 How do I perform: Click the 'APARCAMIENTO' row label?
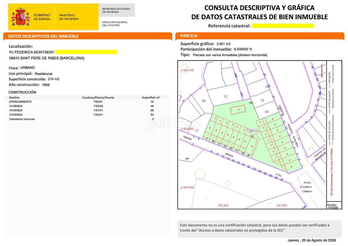[20, 101]
